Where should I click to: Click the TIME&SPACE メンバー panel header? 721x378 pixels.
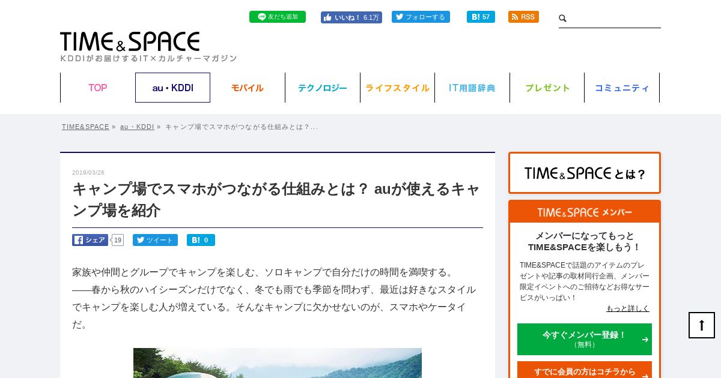point(585,212)
